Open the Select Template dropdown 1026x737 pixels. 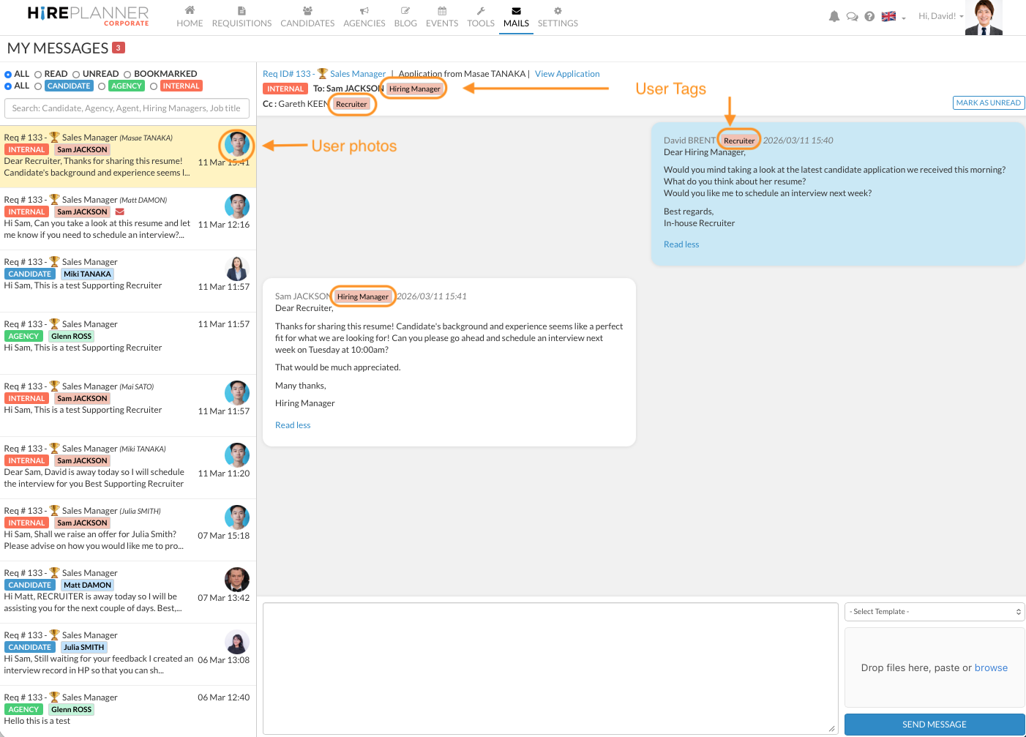pyautogui.click(x=935, y=612)
